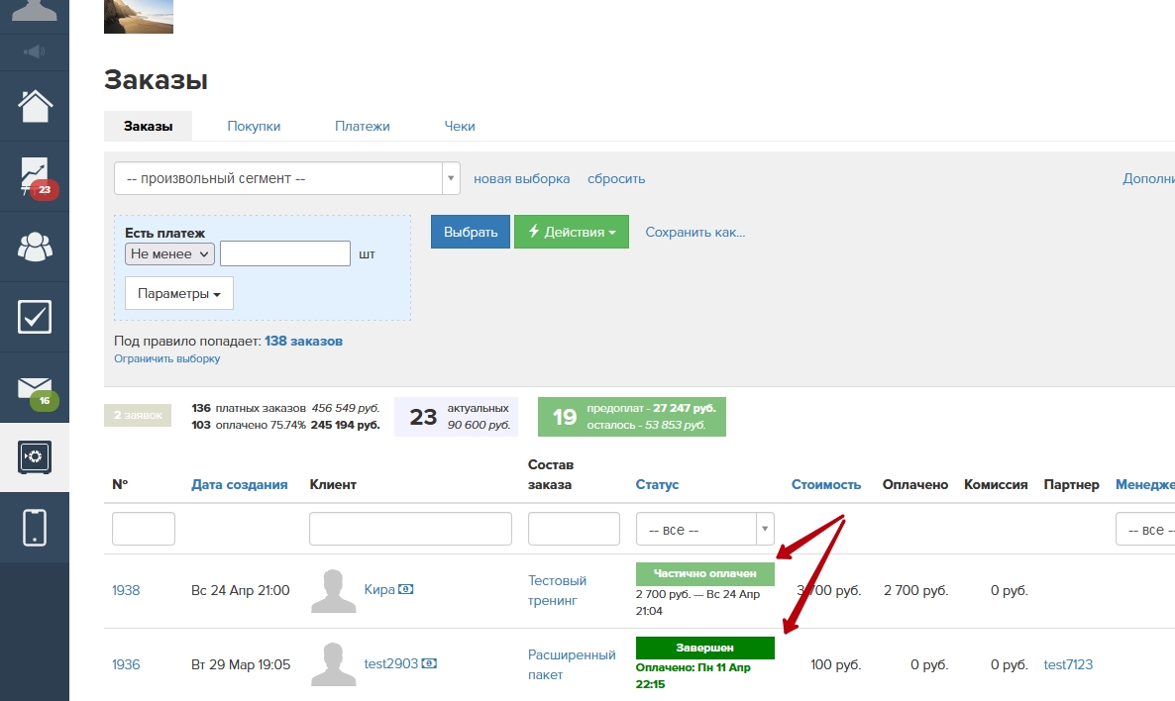This screenshot has height=701, width=1175.
Task: Open the mail envelope icon in sidebar
Action: [x=35, y=387]
